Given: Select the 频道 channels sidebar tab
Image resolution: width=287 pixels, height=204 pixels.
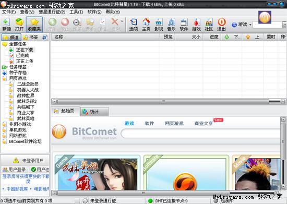Looking at the screenshot, I should [x=11, y=38].
